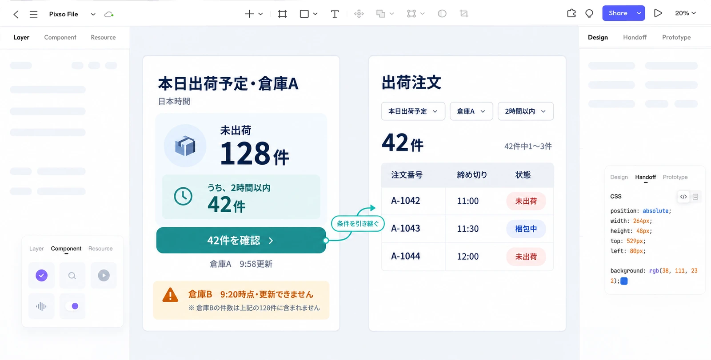Toggle the purple switch component
This screenshot has height=360, width=711.
[72, 306]
